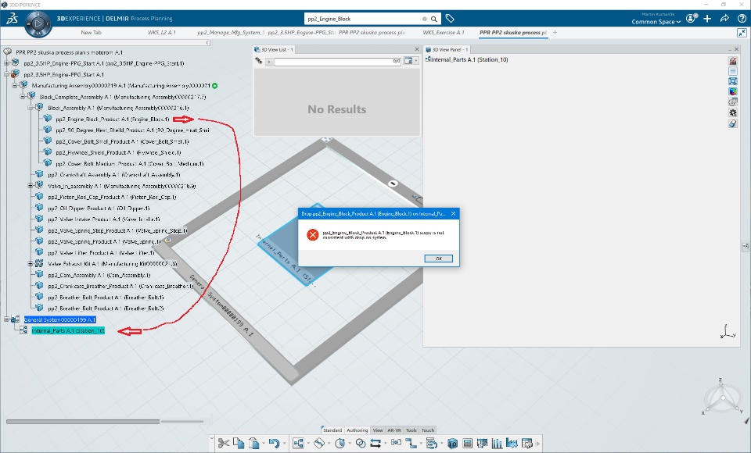This screenshot has height=453, width=751.
Task: Switch to the Authoring toolbar tab
Action: (358, 430)
